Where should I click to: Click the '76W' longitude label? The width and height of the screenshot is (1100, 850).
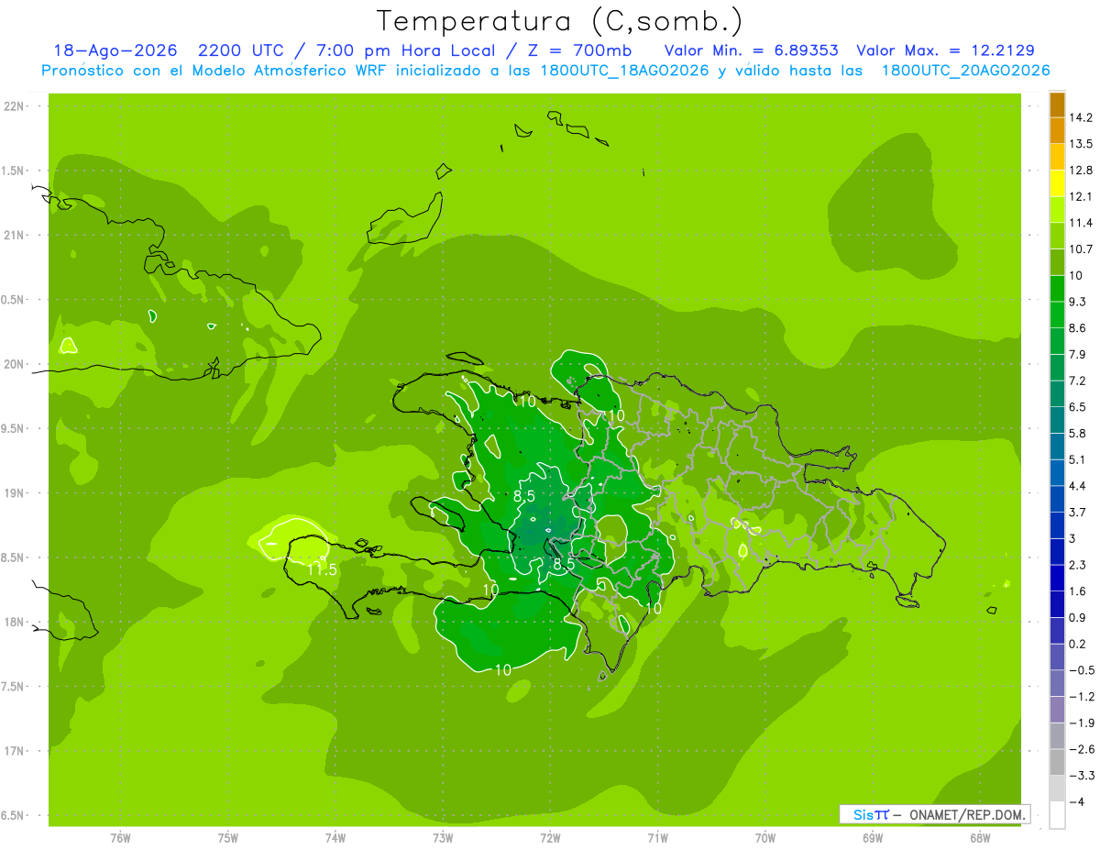click(x=120, y=838)
